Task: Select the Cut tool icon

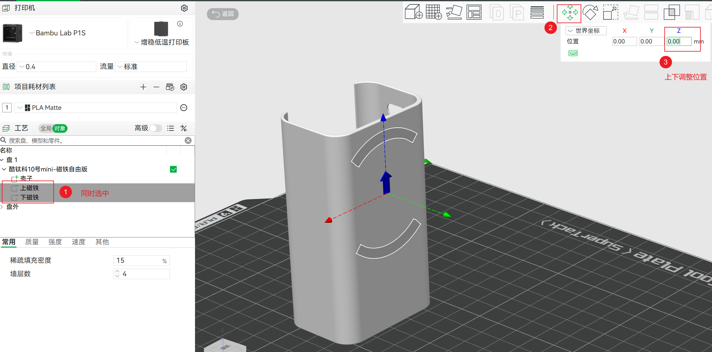Action: coord(651,12)
